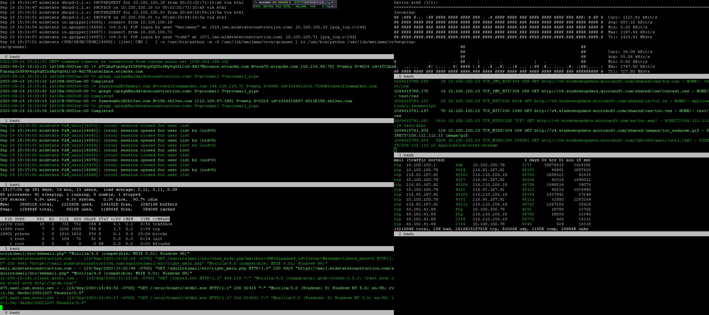Click the superbuys@tfmsby1.com mail log line
The width and height of the screenshot is (709, 315).
tap(188, 86)
